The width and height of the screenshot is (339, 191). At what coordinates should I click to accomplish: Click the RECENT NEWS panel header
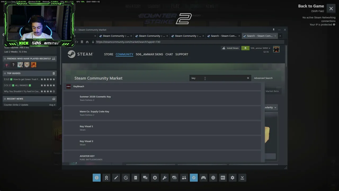(30, 99)
